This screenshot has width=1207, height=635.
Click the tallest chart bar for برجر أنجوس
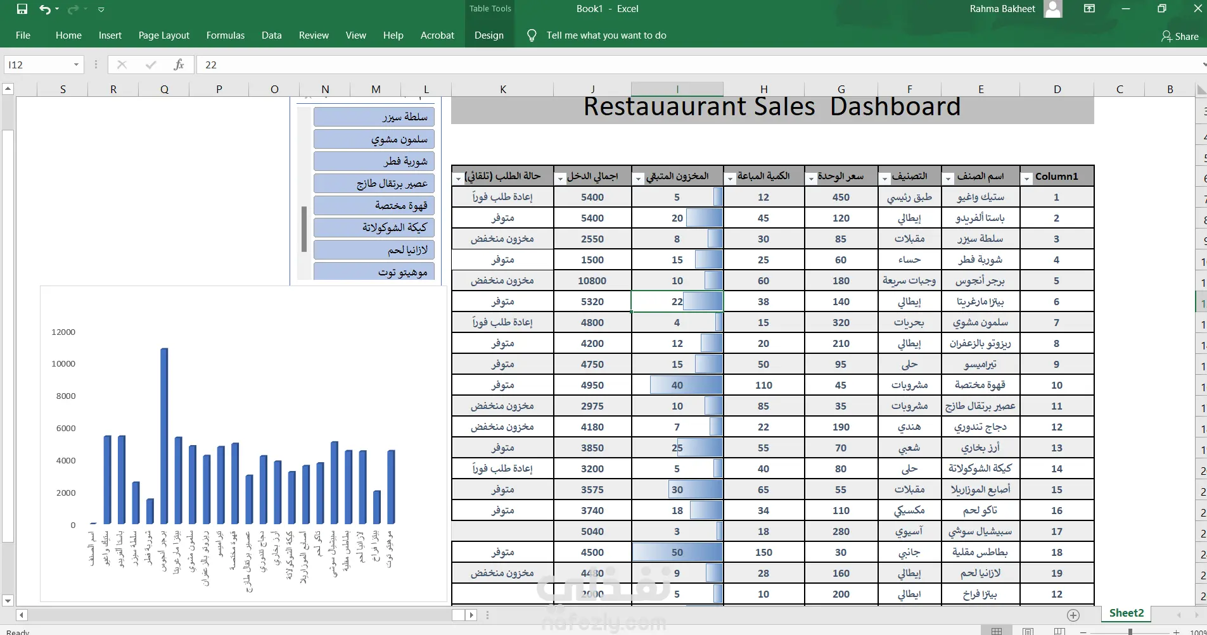point(164,436)
